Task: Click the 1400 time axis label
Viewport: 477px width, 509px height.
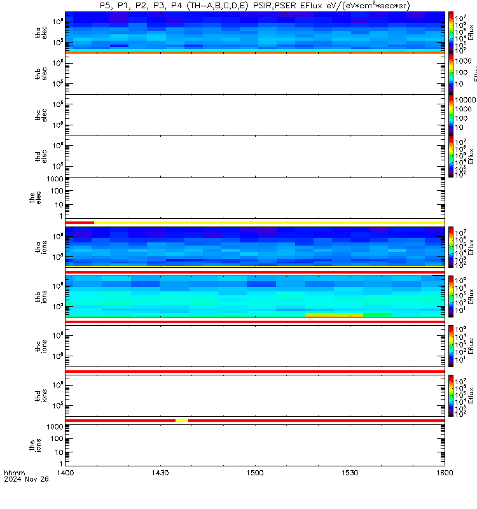Action: pos(66,473)
